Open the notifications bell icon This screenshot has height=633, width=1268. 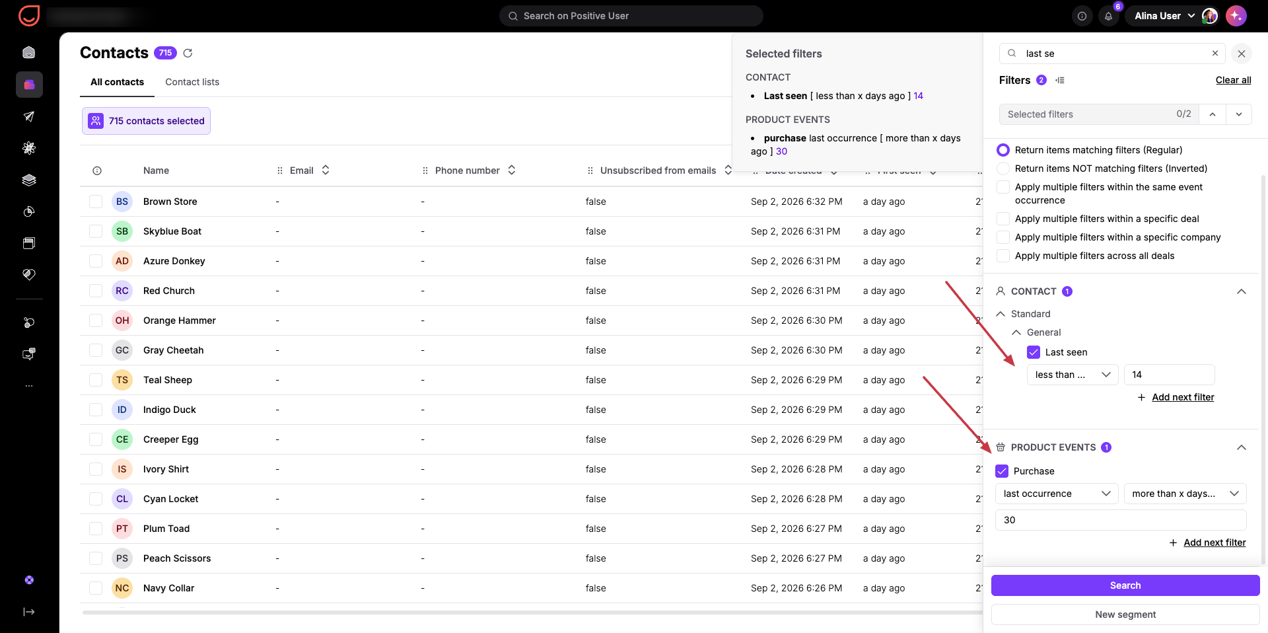(1108, 16)
